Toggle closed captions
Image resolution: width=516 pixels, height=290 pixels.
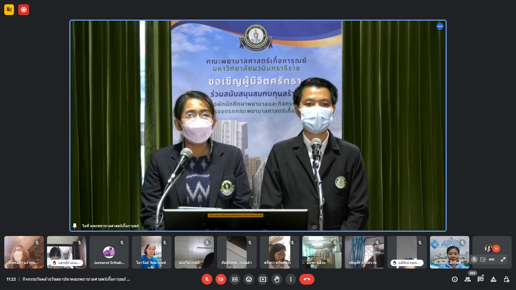coord(235,279)
